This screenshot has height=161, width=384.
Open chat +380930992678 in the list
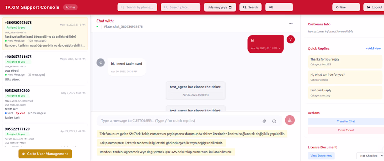point(45,34)
